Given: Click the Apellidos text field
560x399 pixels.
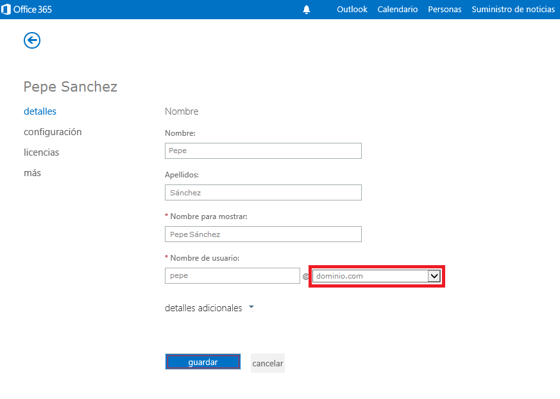Looking at the screenshot, I should click(263, 192).
